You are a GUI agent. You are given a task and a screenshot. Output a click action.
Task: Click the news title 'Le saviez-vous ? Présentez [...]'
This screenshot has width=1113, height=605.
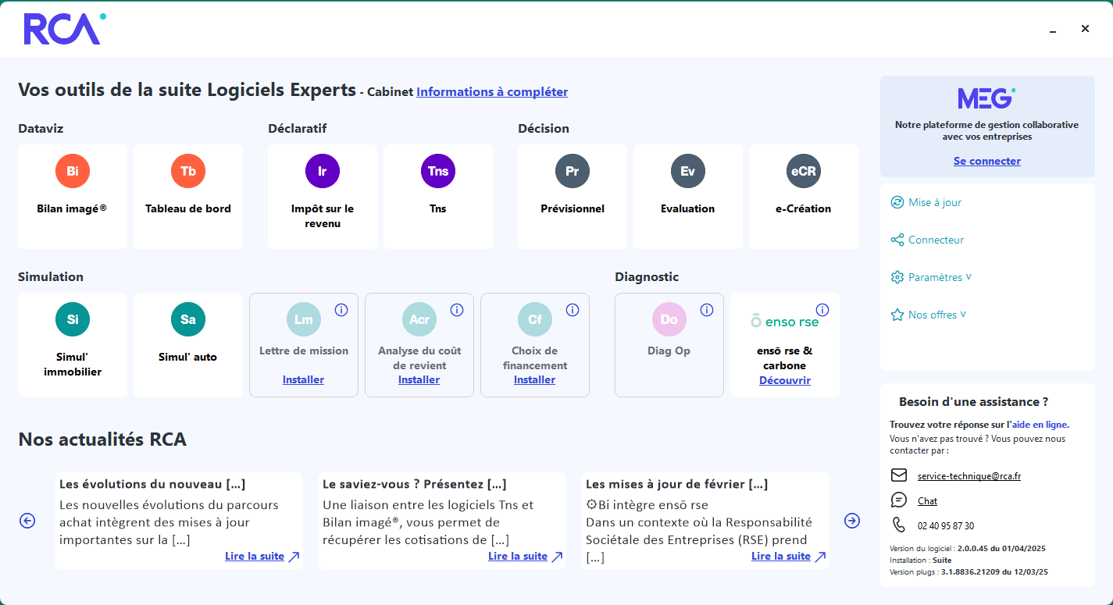[x=414, y=484]
